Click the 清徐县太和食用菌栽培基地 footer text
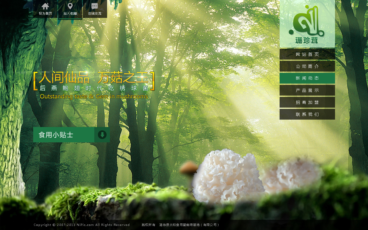 (x=189, y=225)
